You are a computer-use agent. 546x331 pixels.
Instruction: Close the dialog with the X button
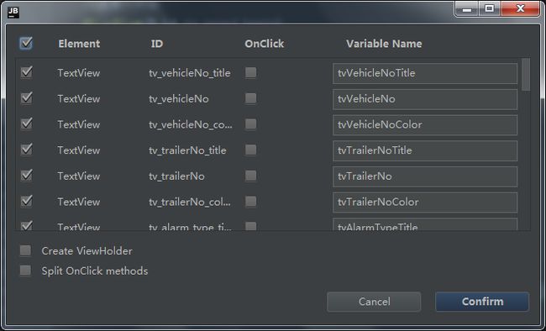click(x=520, y=8)
